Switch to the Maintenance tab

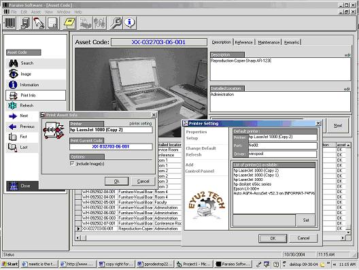pos(269,42)
